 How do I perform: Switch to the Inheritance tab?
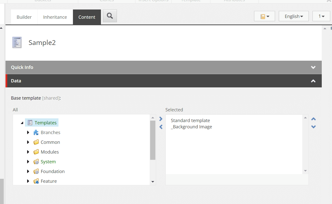tap(55, 17)
